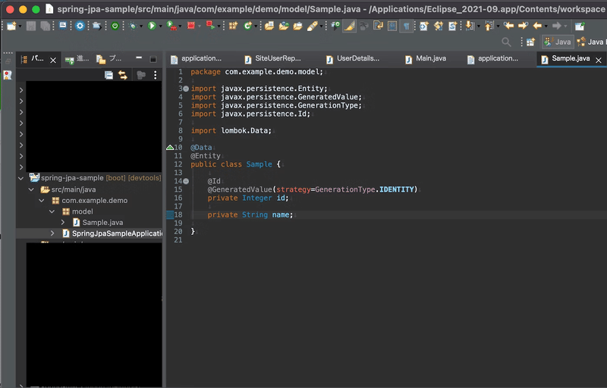Click the New file wizard icon
607x388 pixels.
pos(11,26)
